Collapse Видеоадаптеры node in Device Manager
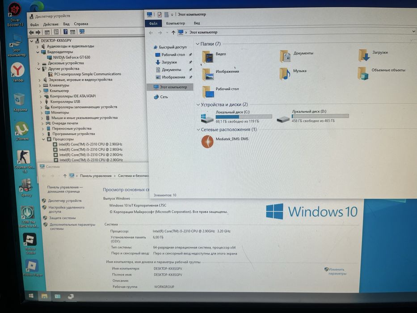Viewport: 417px width, 313px height. (38, 52)
